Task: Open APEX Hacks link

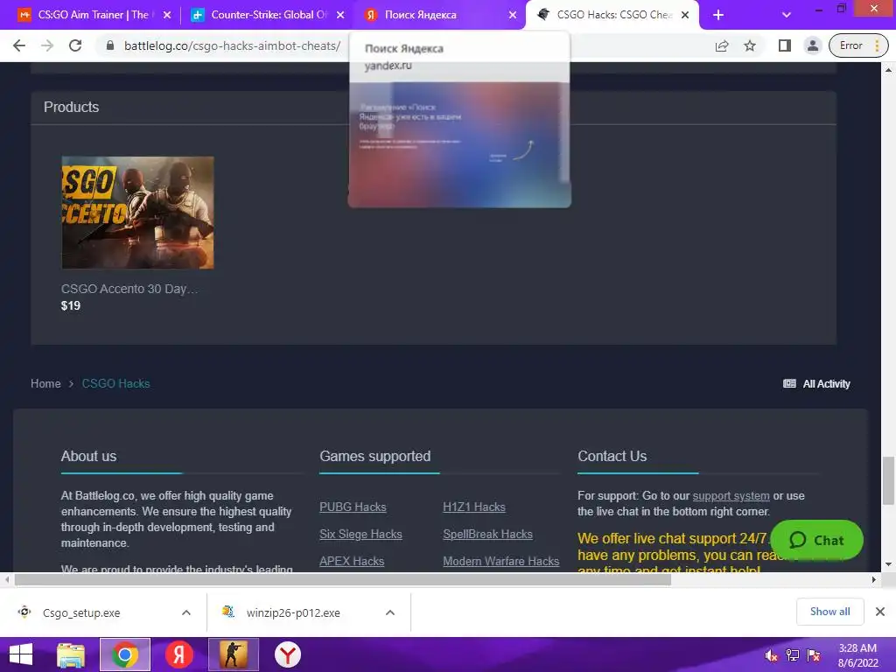Action: coord(352,561)
